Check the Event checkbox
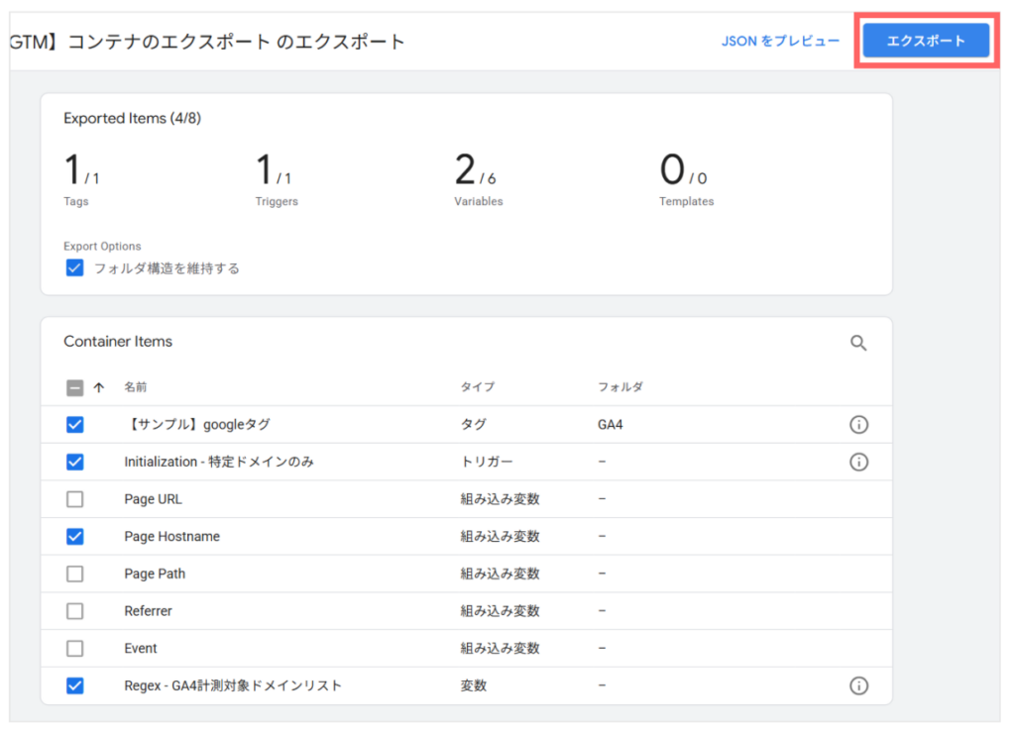This screenshot has width=1015, height=734. pyautogui.click(x=75, y=648)
